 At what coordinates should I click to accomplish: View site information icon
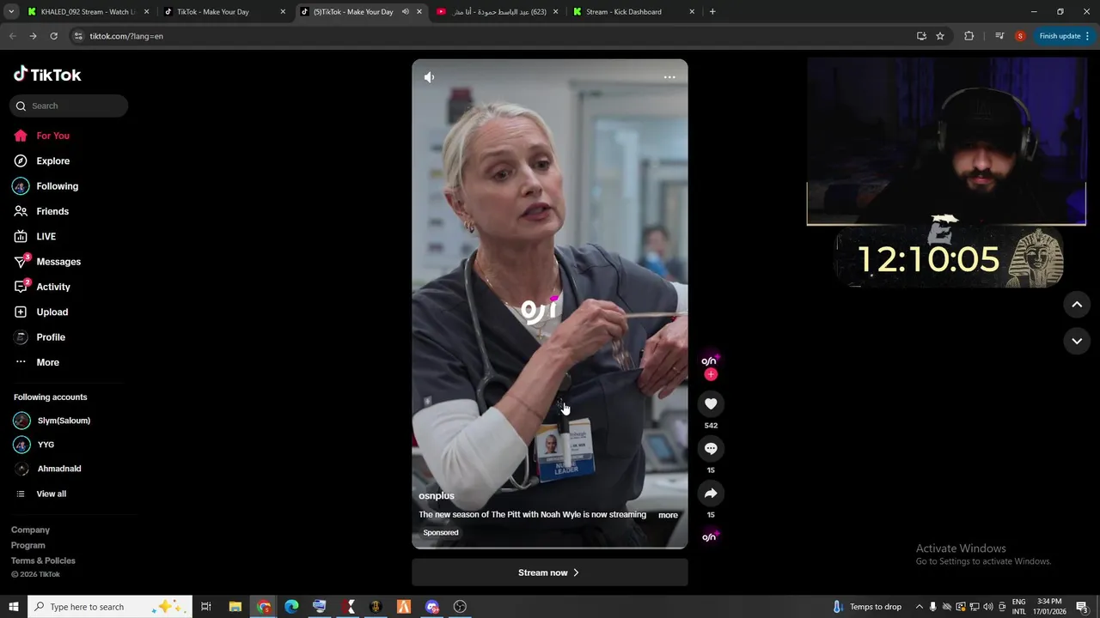pos(78,36)
